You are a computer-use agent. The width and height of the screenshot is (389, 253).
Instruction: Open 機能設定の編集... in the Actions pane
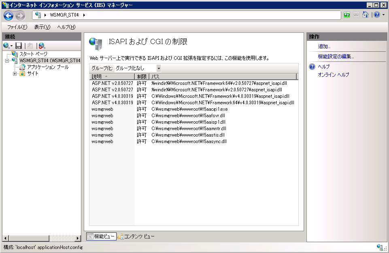(x=336, y=57)
